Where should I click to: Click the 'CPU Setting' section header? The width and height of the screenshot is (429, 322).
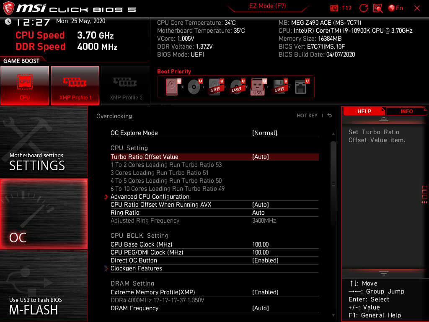tap(129, 148)
